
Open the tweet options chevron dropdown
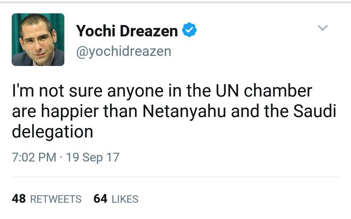point(322,28)
